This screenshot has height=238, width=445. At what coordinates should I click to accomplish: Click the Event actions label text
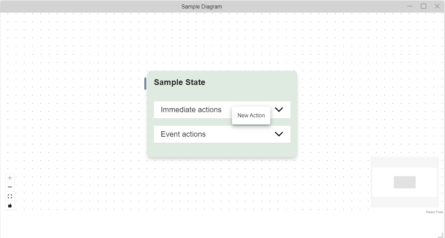[x=183, y=134]
